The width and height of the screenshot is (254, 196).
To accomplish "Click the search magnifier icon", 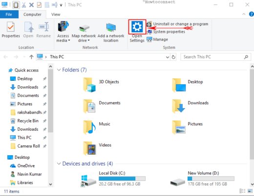I will click(246, 57).
